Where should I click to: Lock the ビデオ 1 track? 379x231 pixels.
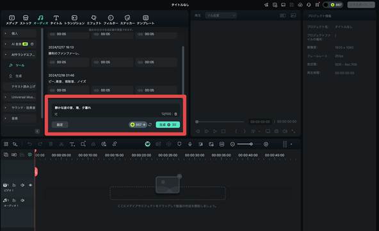coord(14,185)
